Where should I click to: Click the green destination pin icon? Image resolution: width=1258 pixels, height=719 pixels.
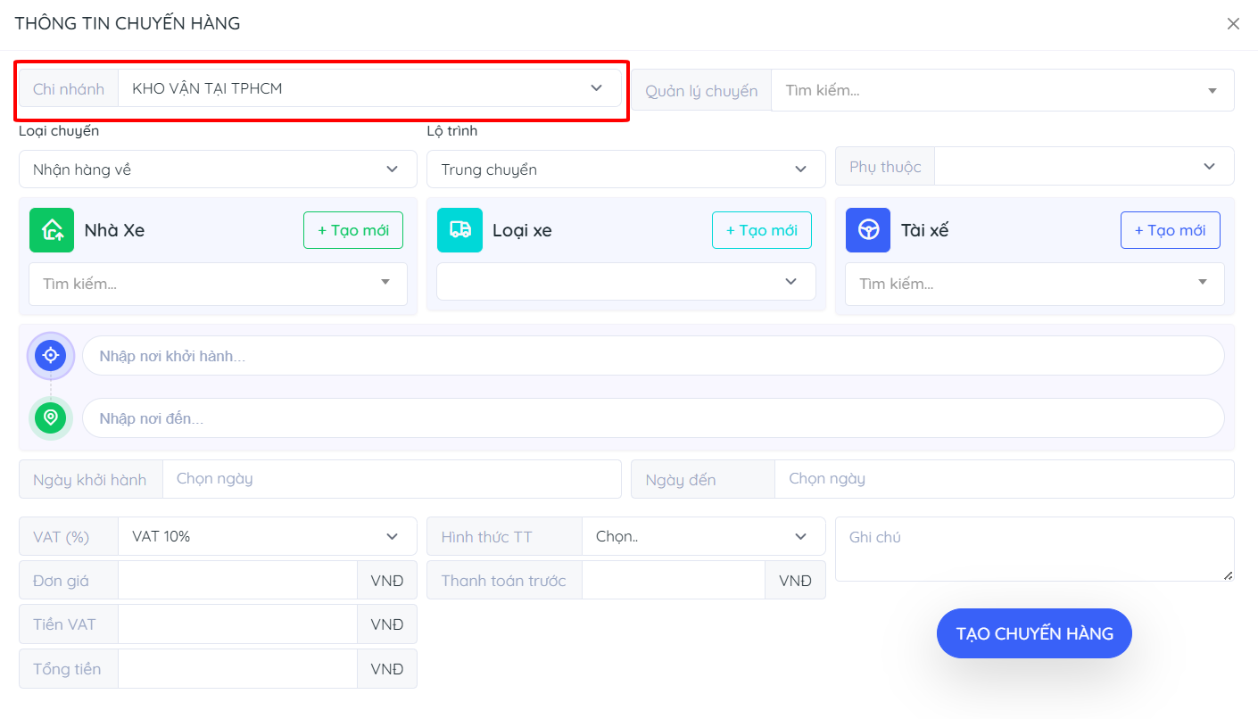[51, 417]
